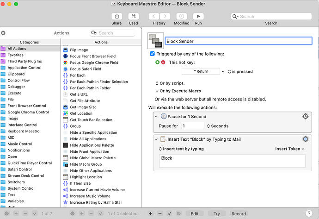This screenshot has width=319, height=219.
Task: Click the Share toolbar icon
Action: coord(117,16)
